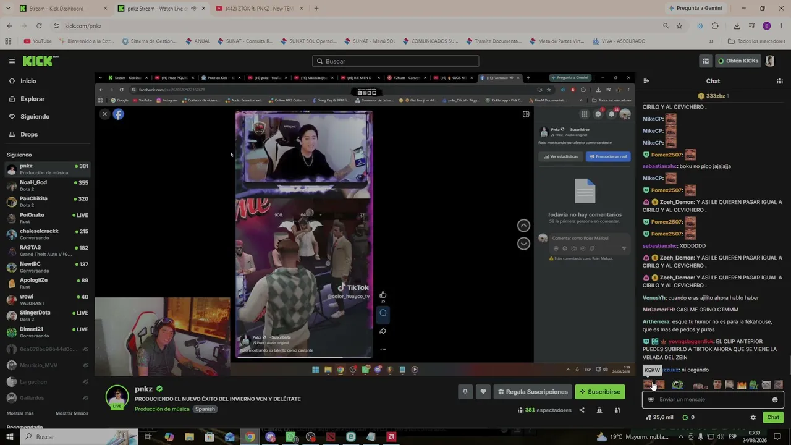Bookmark this page with the star
The height and width of the screenshot is (445, 791).
(x=679, y=26)
